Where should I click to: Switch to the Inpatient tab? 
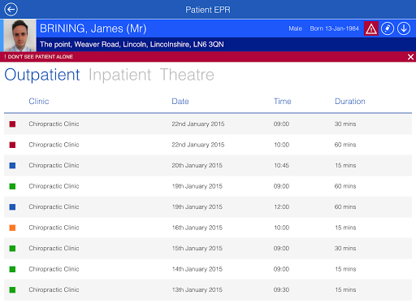click(119, 75)
